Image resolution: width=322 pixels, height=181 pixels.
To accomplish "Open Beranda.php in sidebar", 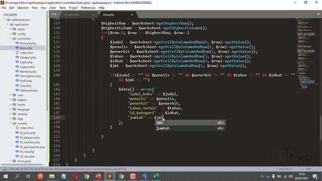I will 28,43.
